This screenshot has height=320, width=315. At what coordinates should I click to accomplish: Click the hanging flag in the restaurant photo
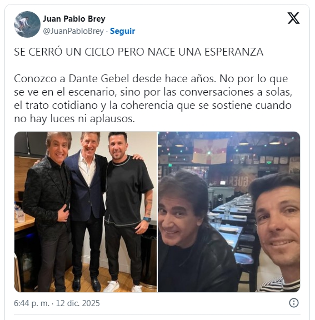coord(210,151)
